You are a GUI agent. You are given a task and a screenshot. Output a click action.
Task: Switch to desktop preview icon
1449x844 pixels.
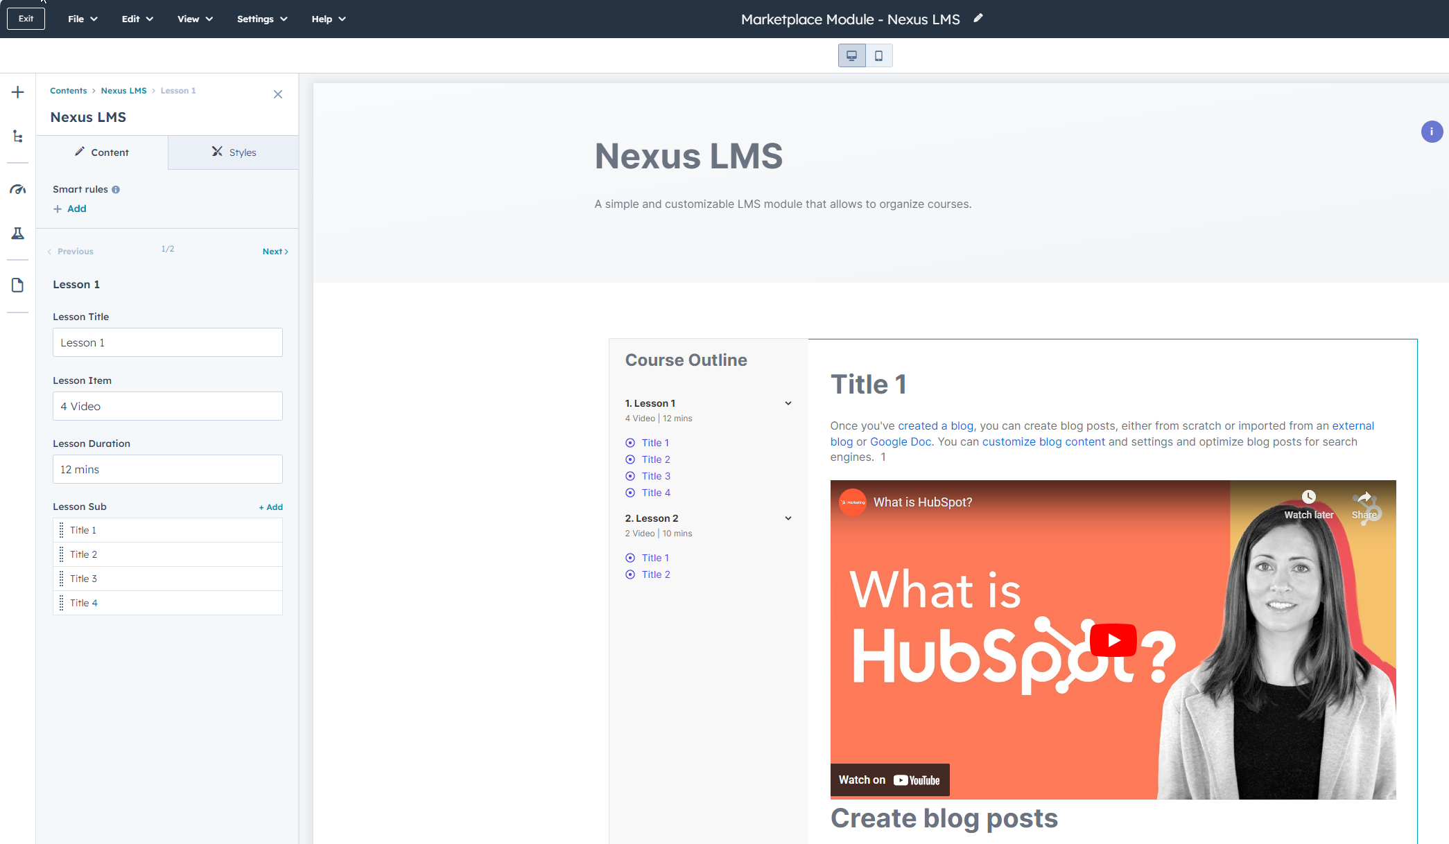click(x=852, y=55)
